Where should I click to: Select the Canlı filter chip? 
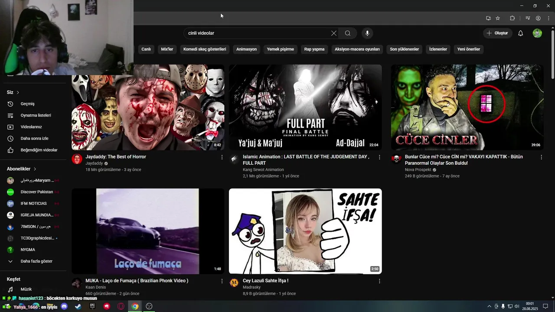coord(146,49)
